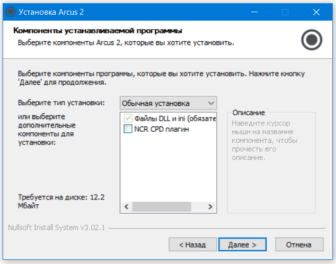Click the Файлы DLL и ini checkbox
Viewport: 336px width, 264px height.
point(128,118)
